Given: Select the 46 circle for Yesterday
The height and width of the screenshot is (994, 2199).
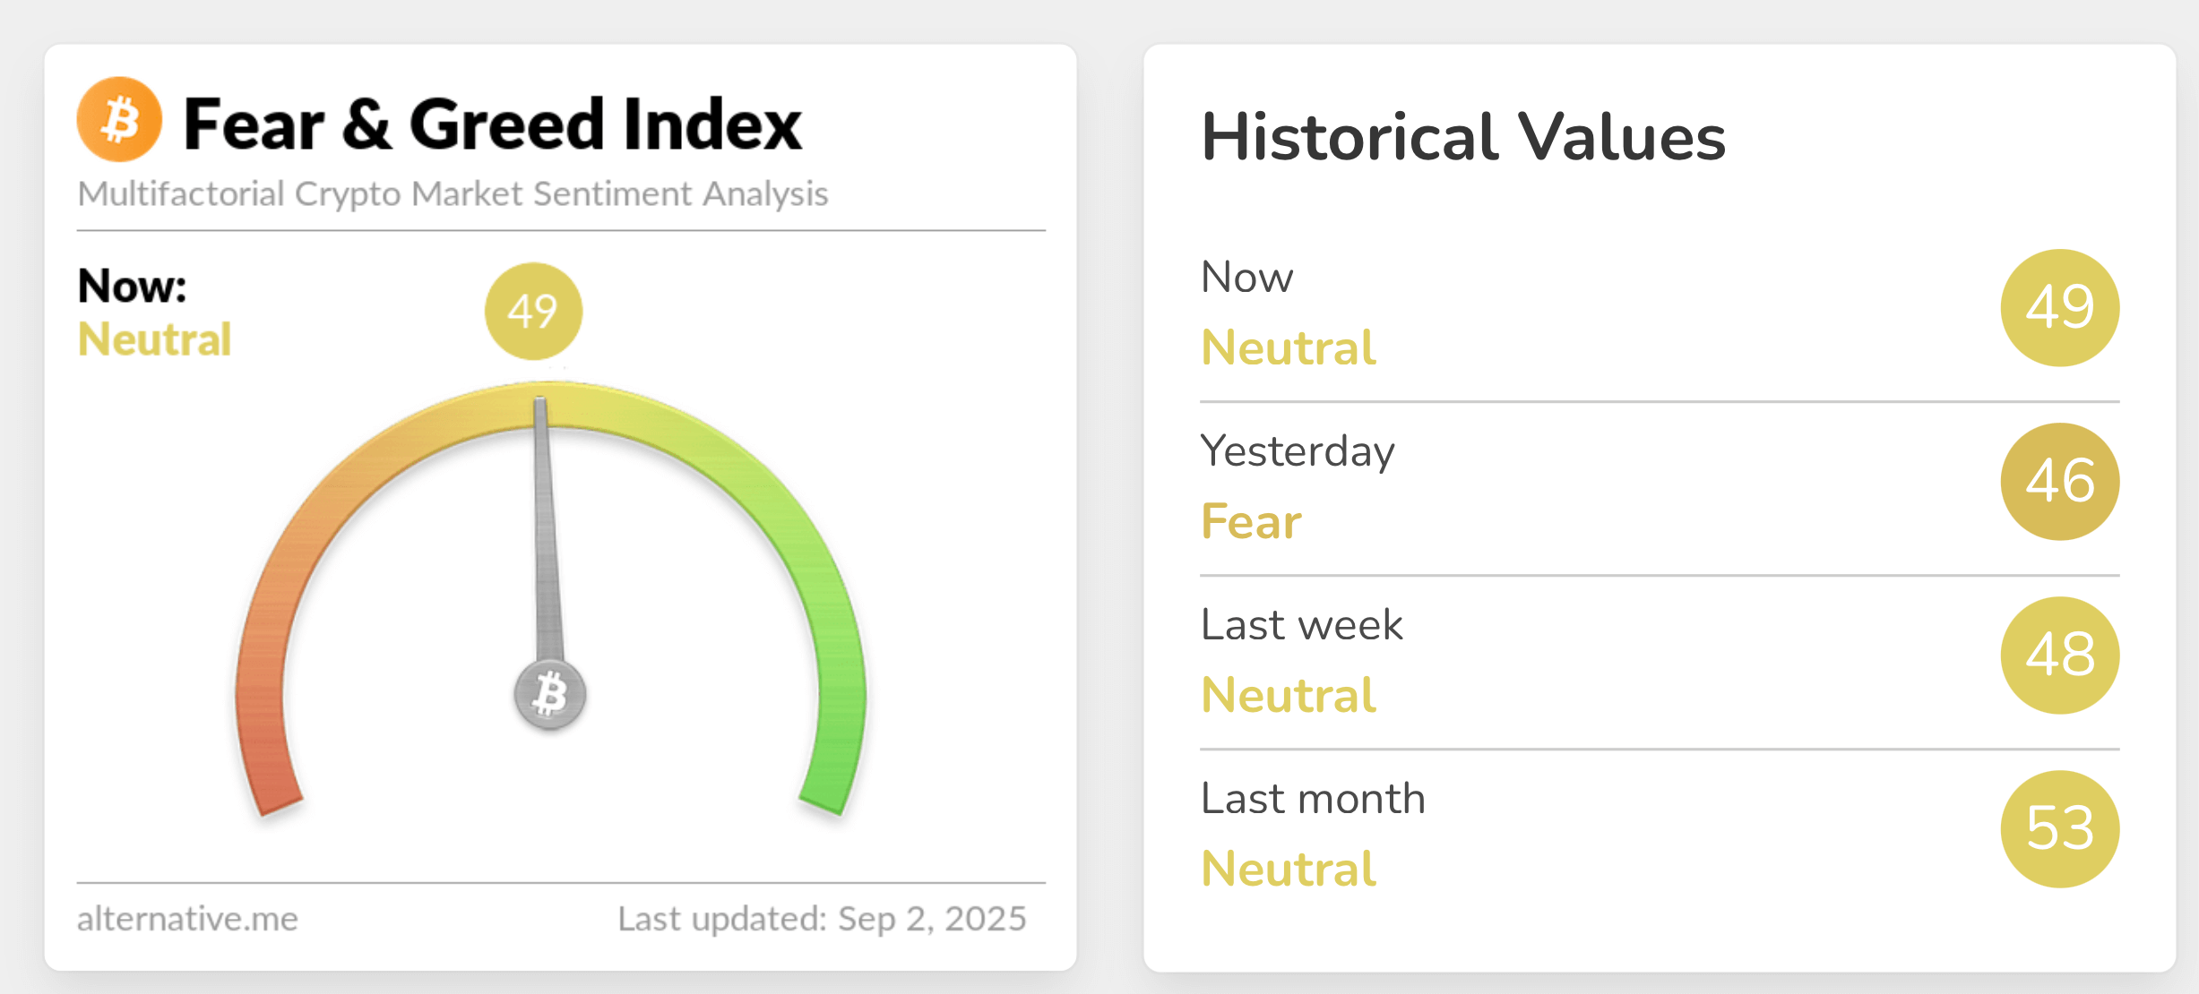Looking at the screenshot, I should [2060, 481].
